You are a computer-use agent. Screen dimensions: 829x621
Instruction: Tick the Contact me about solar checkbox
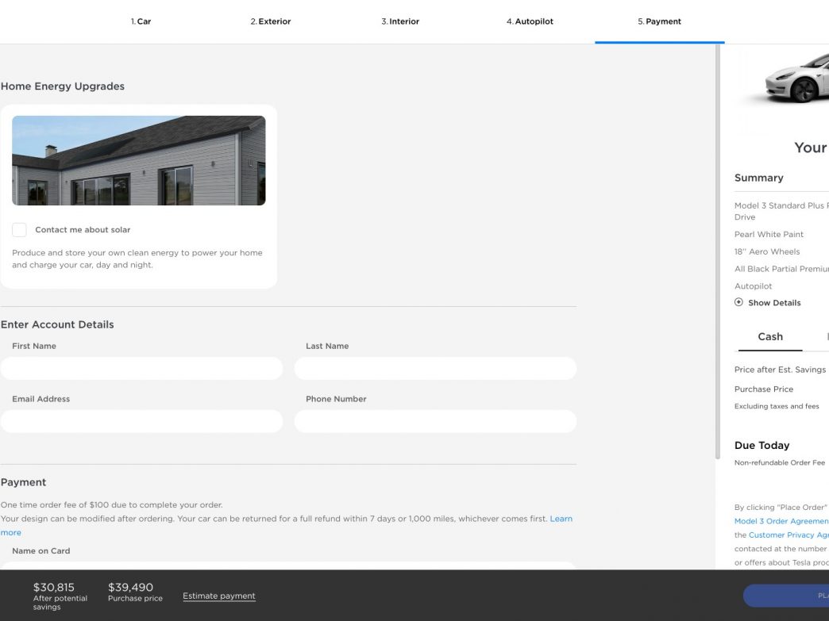[20, 230]
